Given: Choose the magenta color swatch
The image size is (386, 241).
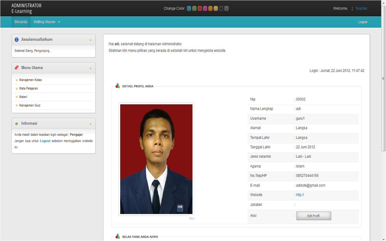Looking at the screenshot, I should click(205, 9).
